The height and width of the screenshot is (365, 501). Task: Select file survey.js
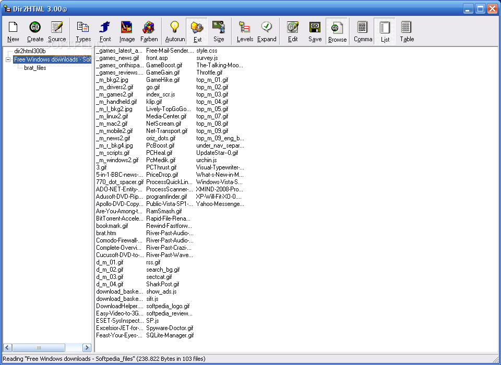(x=207, y=58)
